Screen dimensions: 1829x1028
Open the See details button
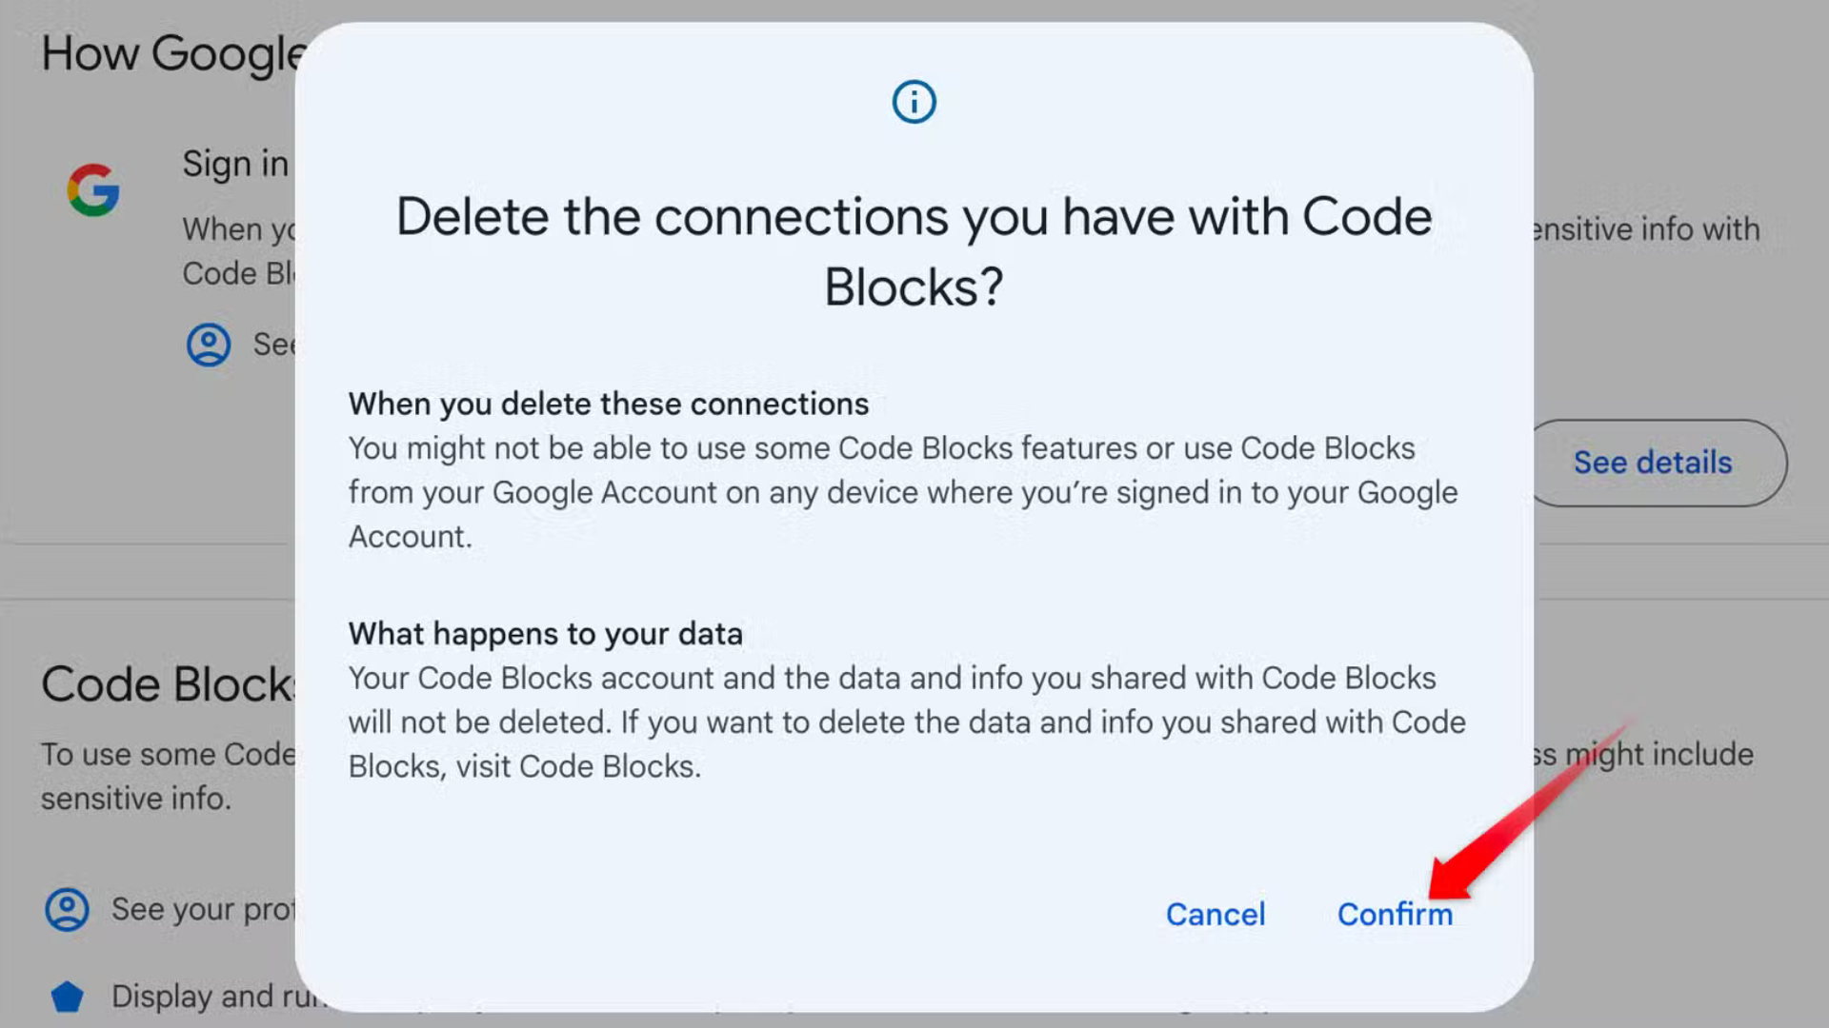1653,463
